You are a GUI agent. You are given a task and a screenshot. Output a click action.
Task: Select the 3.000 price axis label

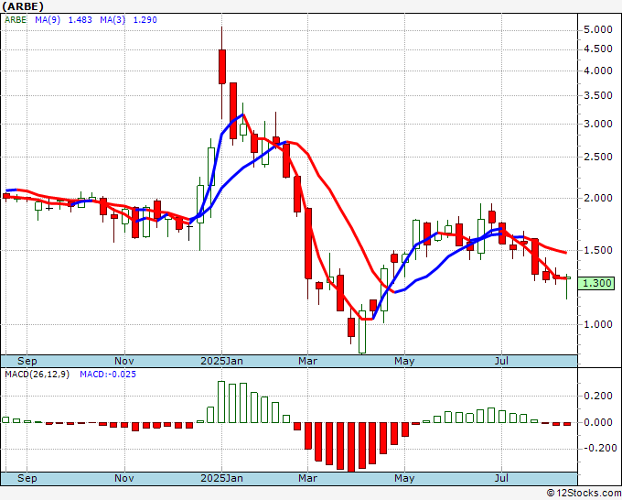(598, 124)
